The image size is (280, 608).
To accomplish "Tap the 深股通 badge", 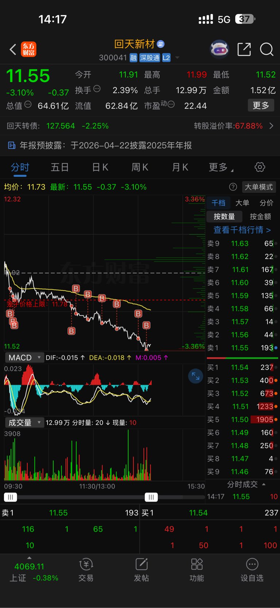I will click(150, 58).
